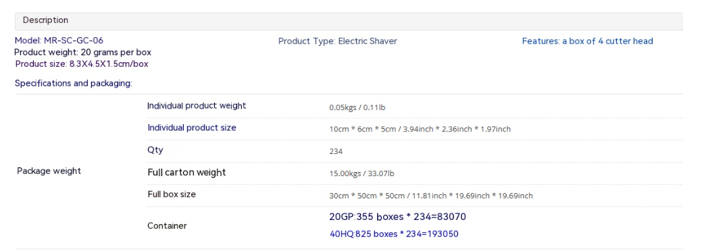
Task: Click the Product Type Electric Shaver label
Action: [x=338, y=41]
